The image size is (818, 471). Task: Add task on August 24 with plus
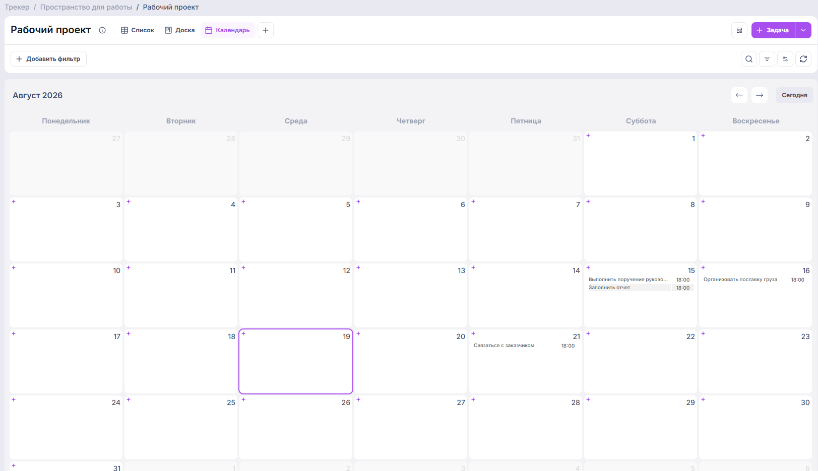click(14, 399)
